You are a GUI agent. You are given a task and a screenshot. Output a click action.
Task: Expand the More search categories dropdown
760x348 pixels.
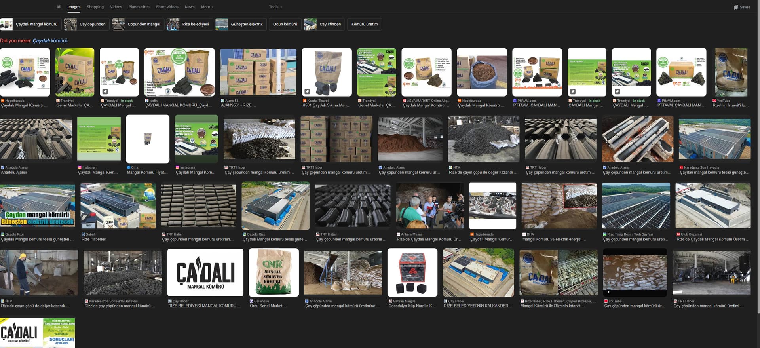pyautogui.click(x=207, y=7)
